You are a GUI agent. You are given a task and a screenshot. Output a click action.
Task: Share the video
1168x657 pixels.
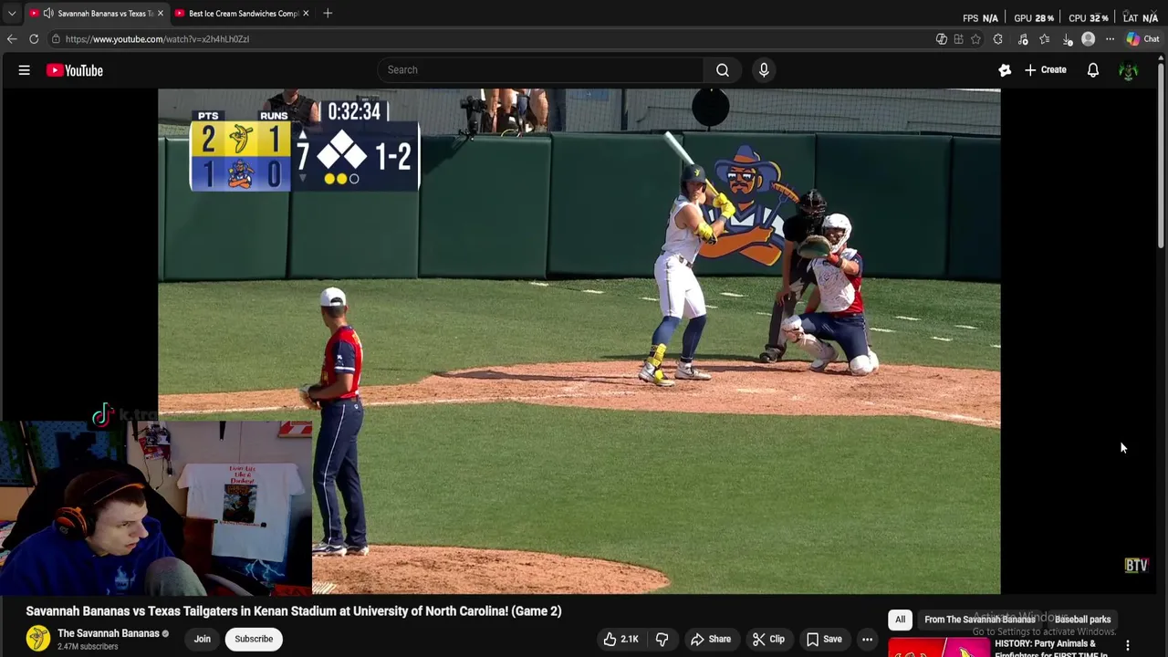coord(710,640)
